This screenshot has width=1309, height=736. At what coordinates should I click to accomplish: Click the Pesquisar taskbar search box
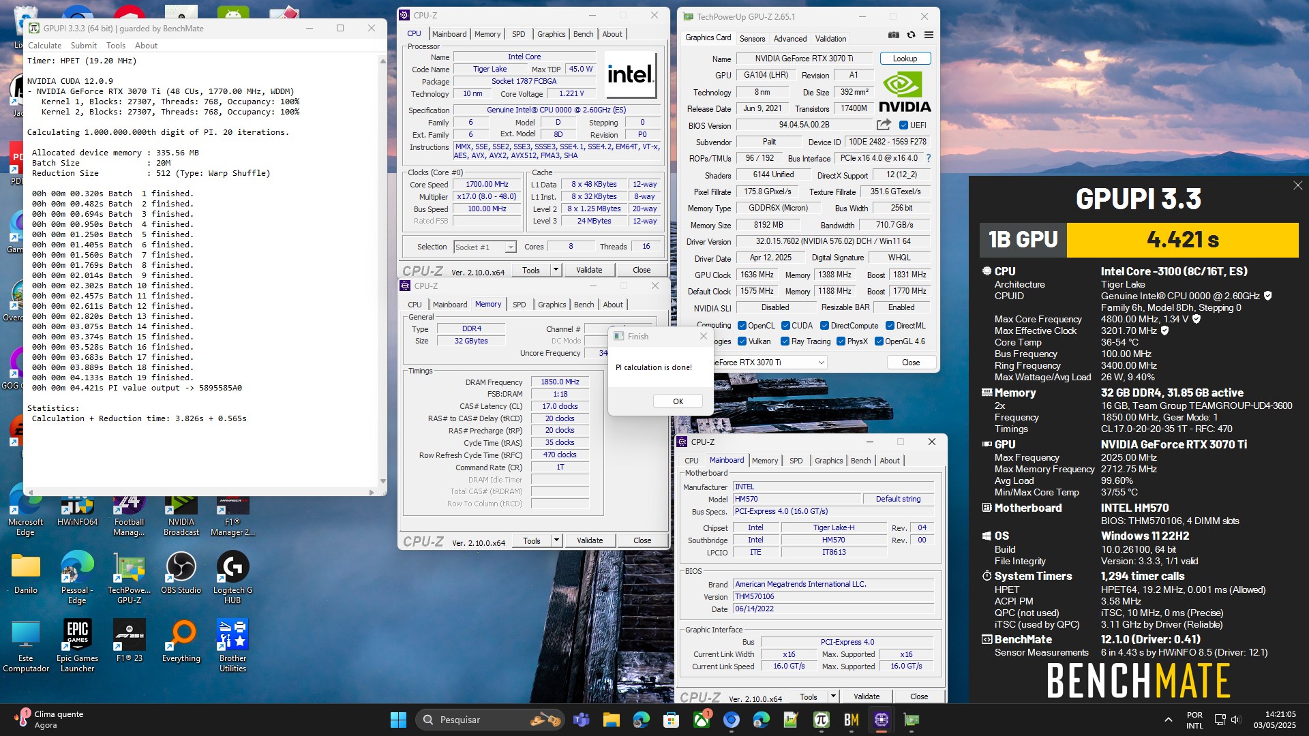[490, 720]
